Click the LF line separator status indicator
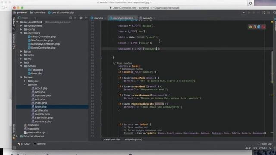 coord(255,148)
